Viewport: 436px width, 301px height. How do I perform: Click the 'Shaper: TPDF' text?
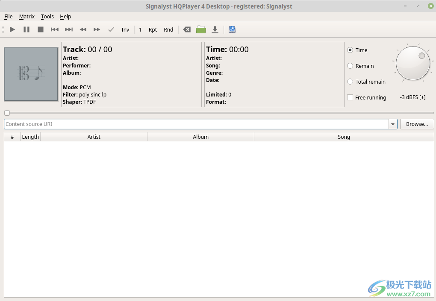[x=79, y=102]
